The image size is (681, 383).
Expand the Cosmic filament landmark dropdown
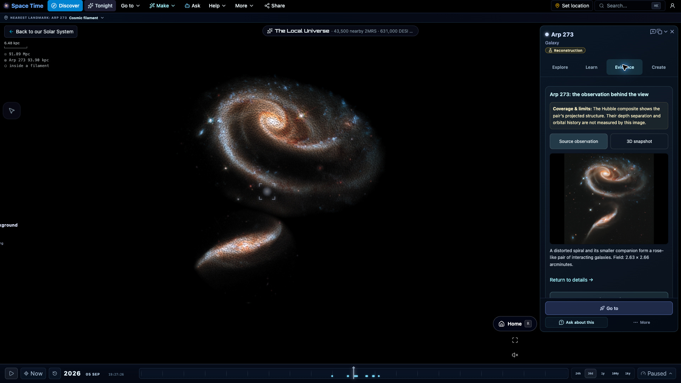pyautogui.click(x=86, y=18)
